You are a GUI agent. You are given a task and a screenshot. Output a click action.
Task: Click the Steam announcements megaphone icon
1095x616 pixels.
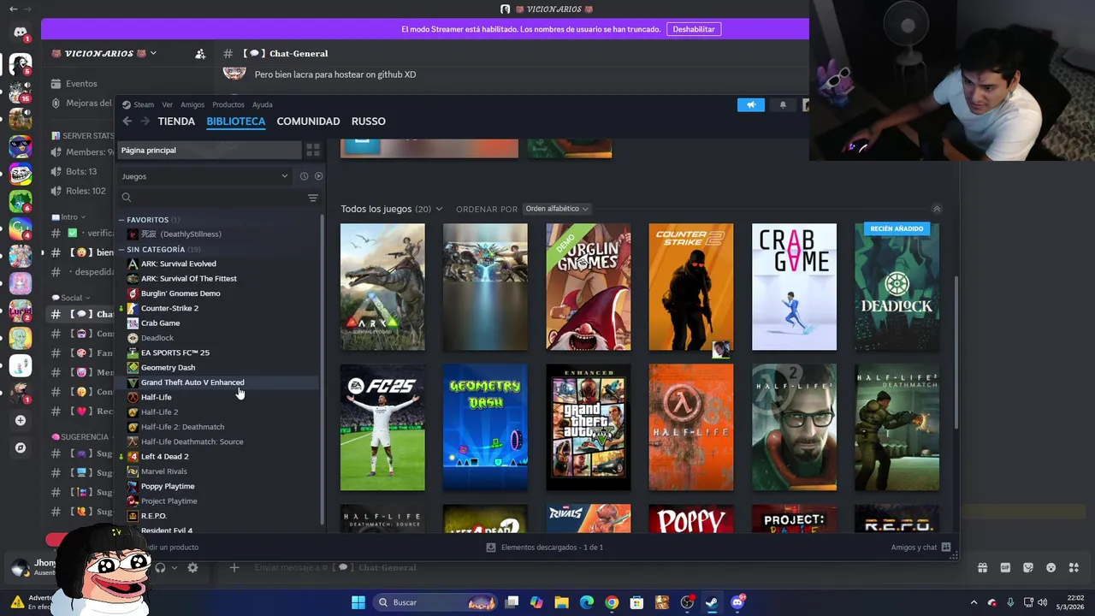tap(751, 105)
